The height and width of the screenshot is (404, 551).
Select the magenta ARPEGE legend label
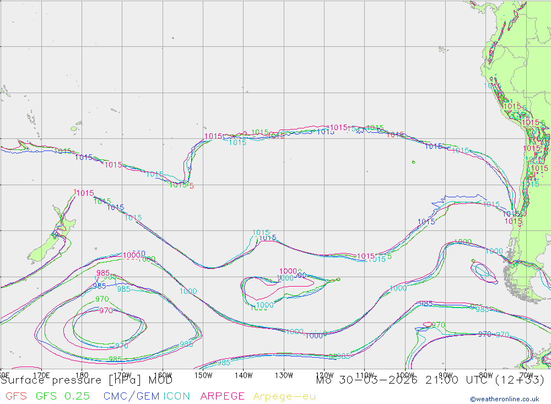point(222,396)
